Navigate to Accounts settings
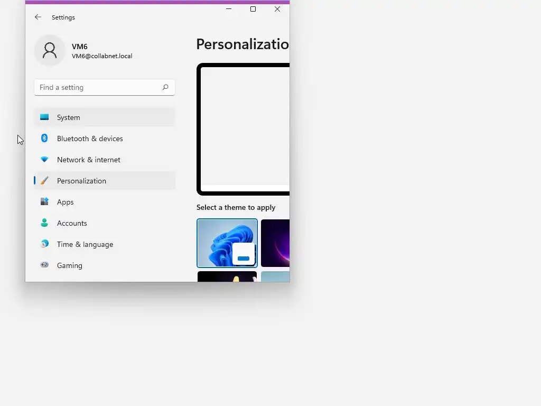Viewport: 541px width, 406px height. tap(105, 223)
